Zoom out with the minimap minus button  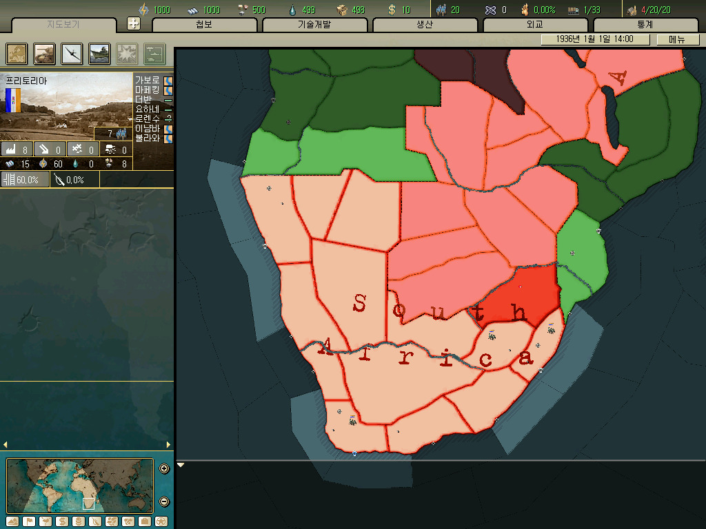(x=164, y=501)
